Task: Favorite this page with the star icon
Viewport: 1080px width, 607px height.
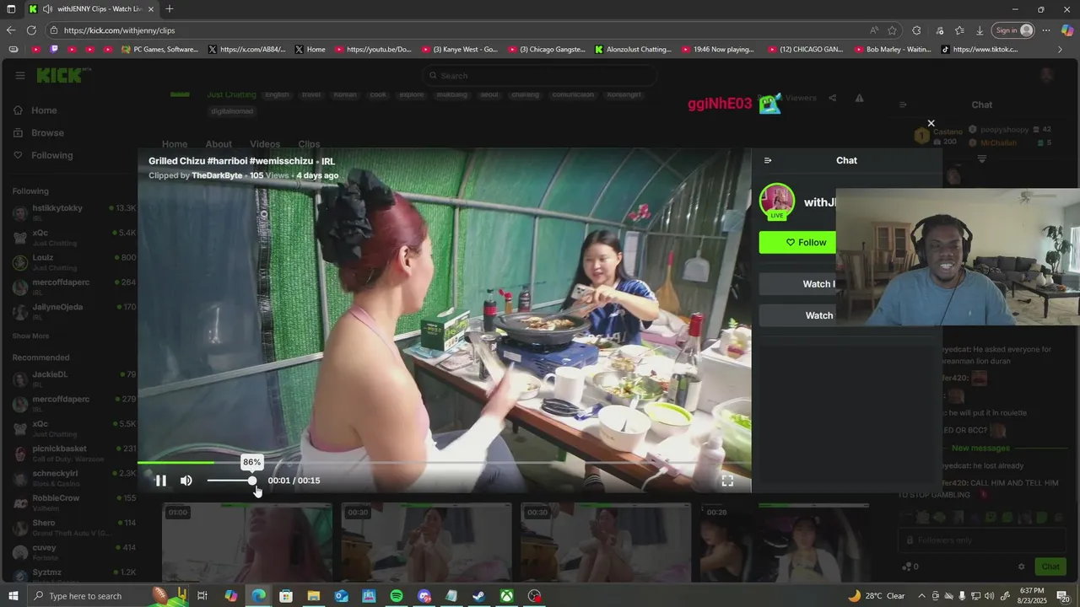Action: pos(892,30)
